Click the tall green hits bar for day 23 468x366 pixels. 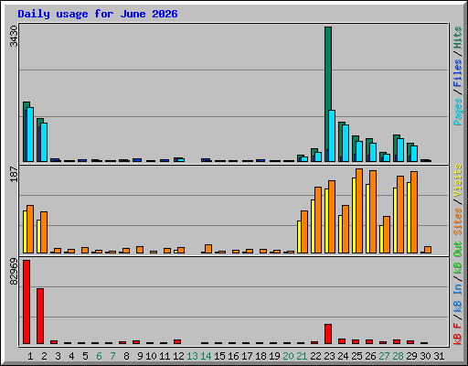[328, 69]
